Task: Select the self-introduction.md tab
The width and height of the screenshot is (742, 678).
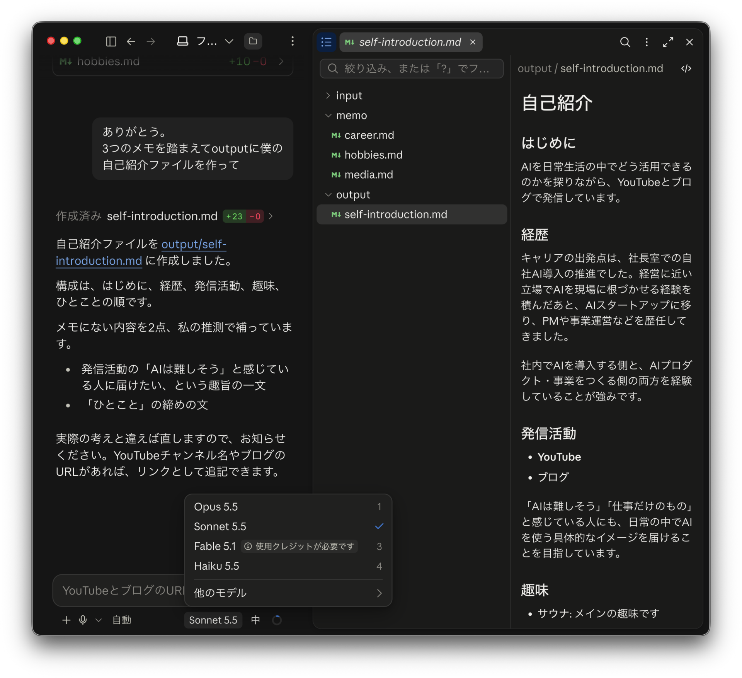Action: [x=410, y=42]
